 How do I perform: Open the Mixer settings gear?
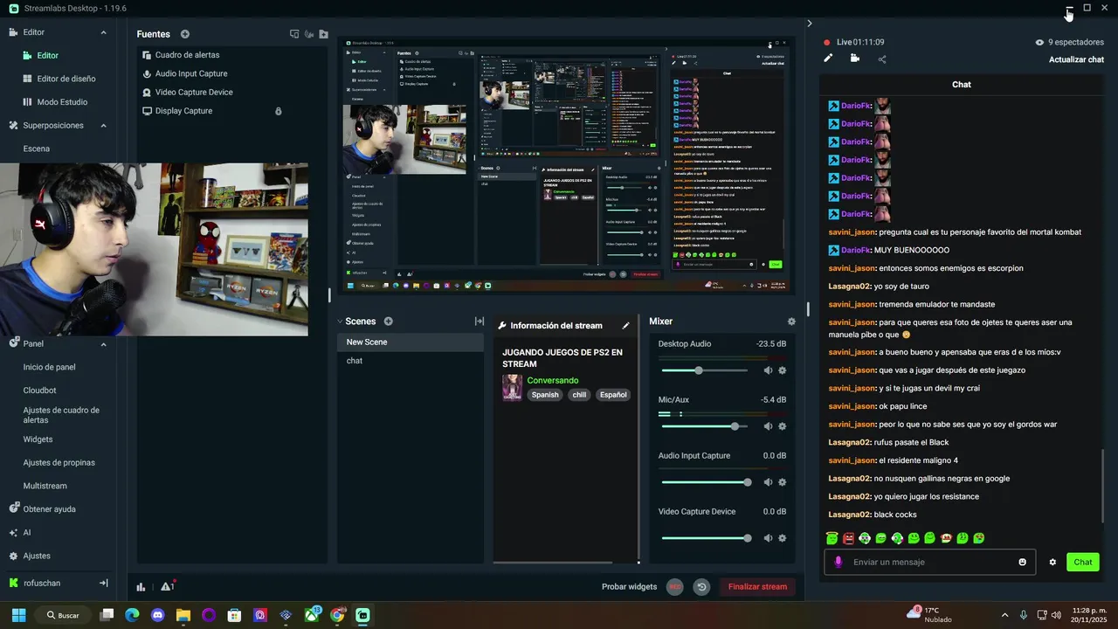coord(791,321)
